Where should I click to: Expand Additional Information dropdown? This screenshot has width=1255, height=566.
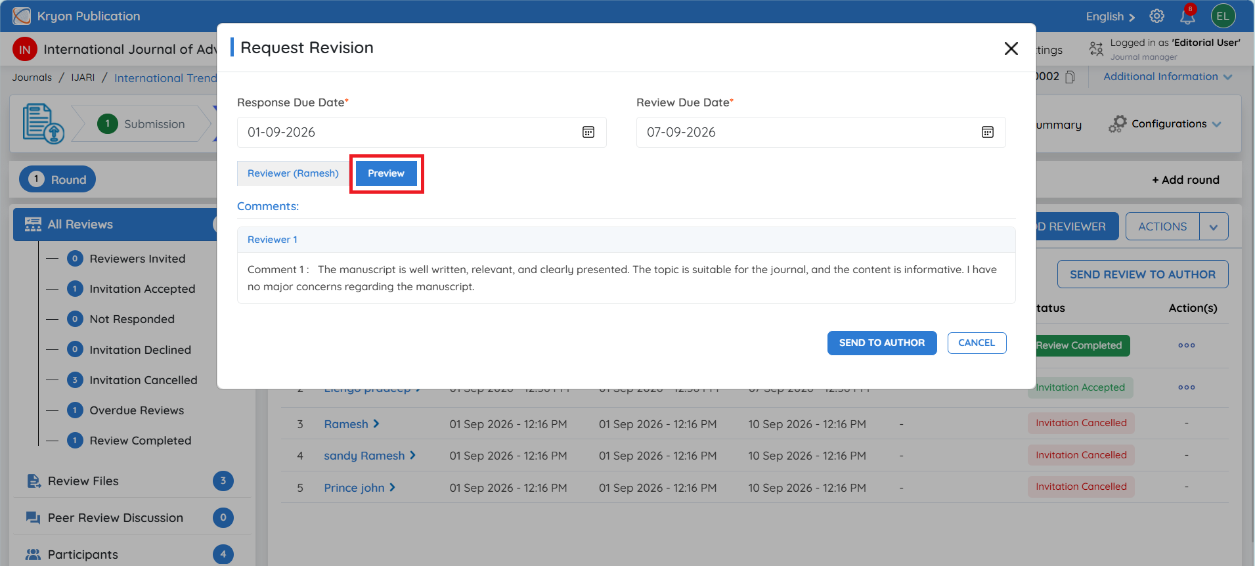[x=1168, y=77]
